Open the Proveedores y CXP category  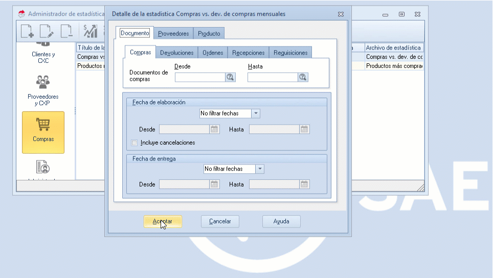pos(43,90)
